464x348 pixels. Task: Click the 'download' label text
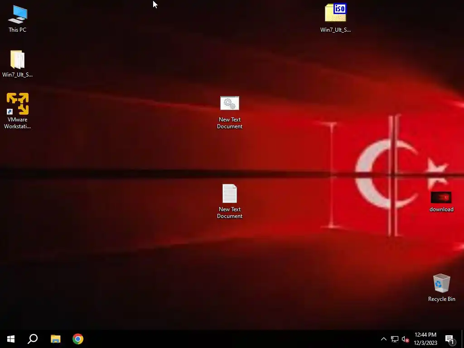click(441, 209)
